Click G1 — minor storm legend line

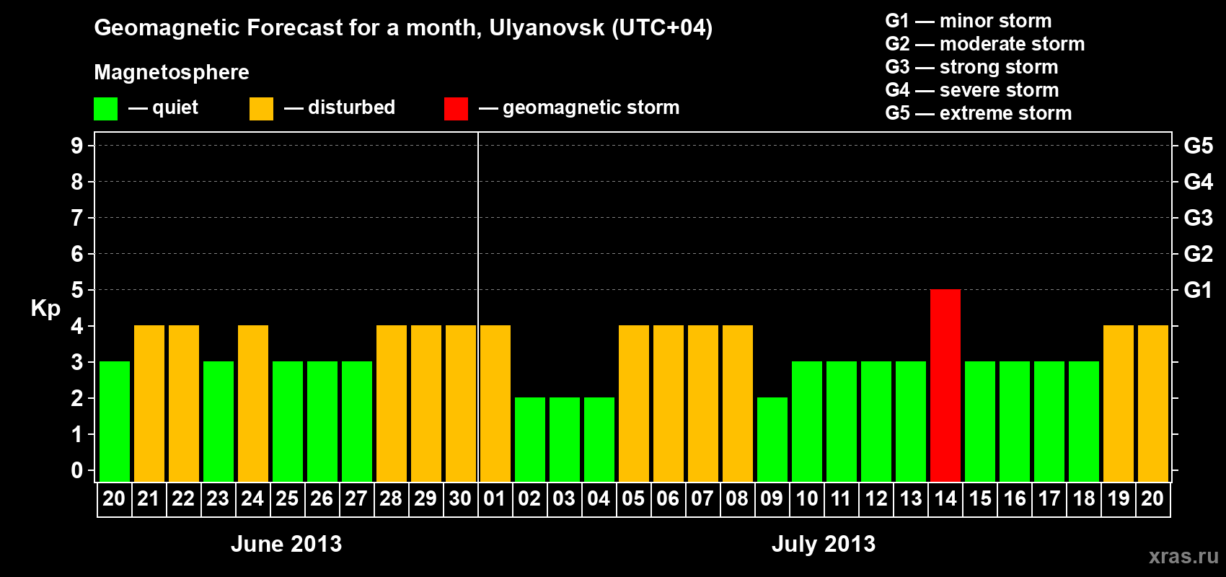pyautogui.click(x=969, y=21)
